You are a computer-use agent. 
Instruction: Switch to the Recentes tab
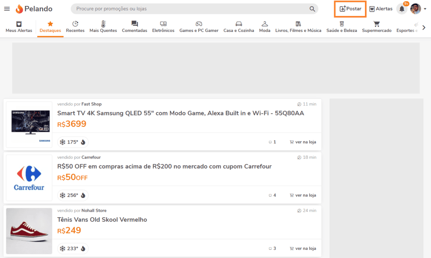[75, 27]
